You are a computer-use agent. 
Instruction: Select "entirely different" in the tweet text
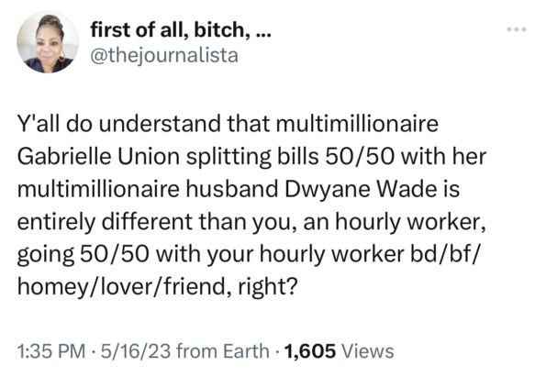coord(105,223)
